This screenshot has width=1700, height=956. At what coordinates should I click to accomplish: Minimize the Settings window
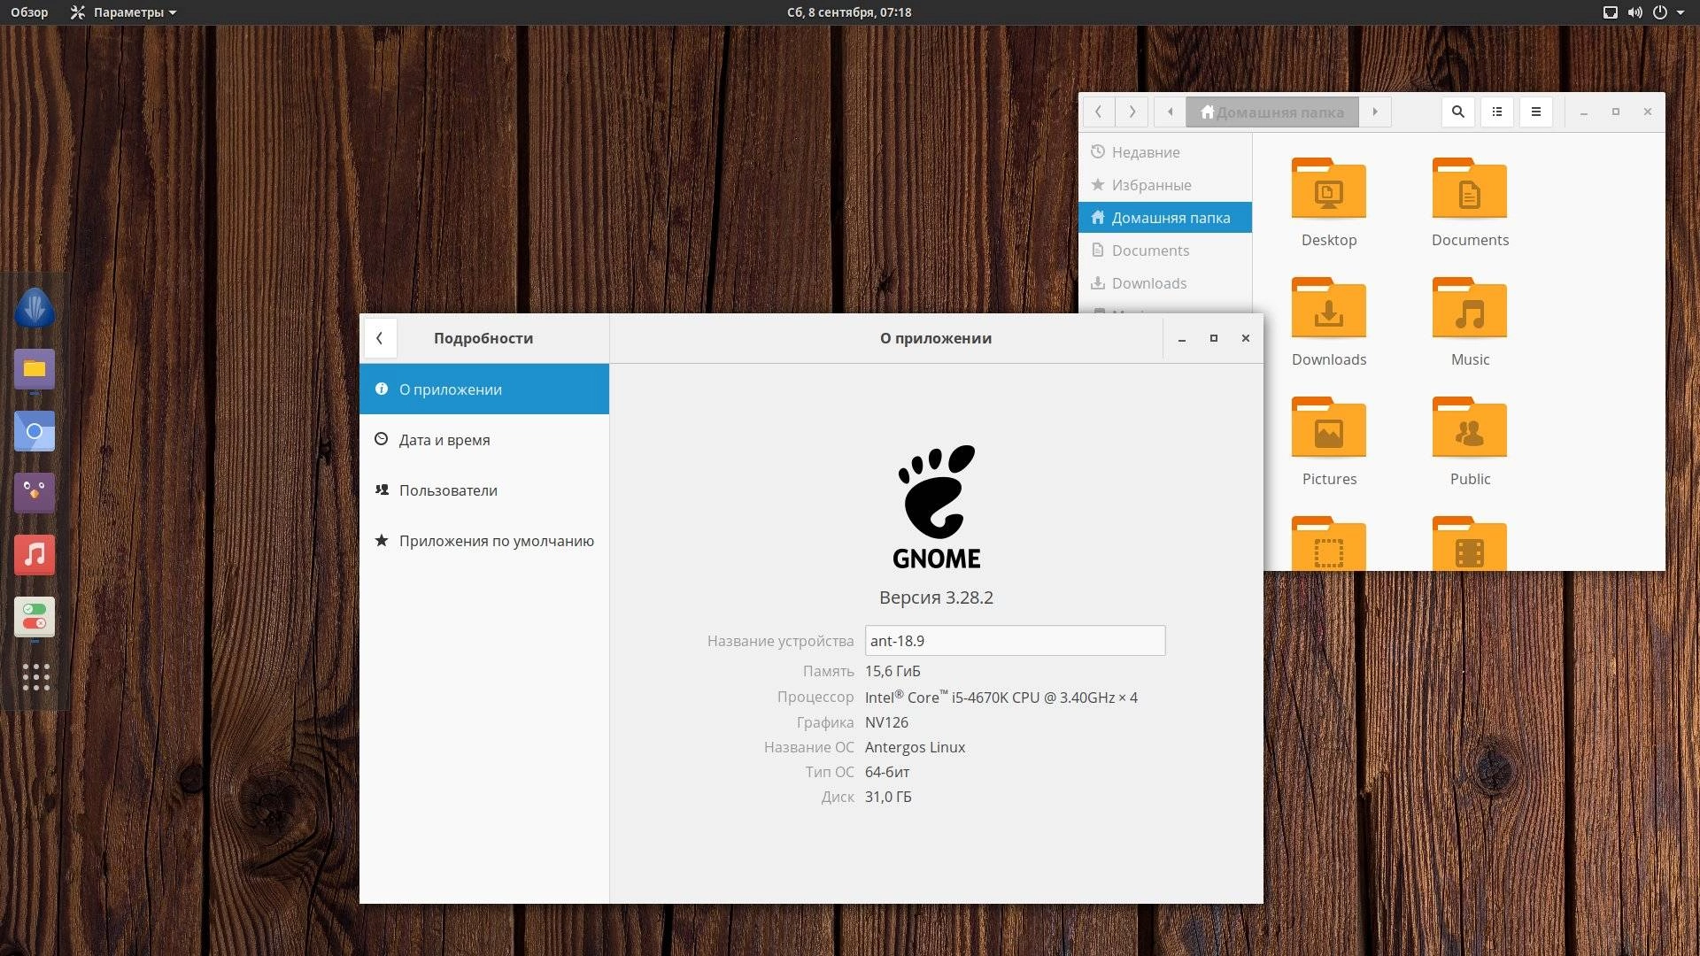click(x=1181, y=338)
